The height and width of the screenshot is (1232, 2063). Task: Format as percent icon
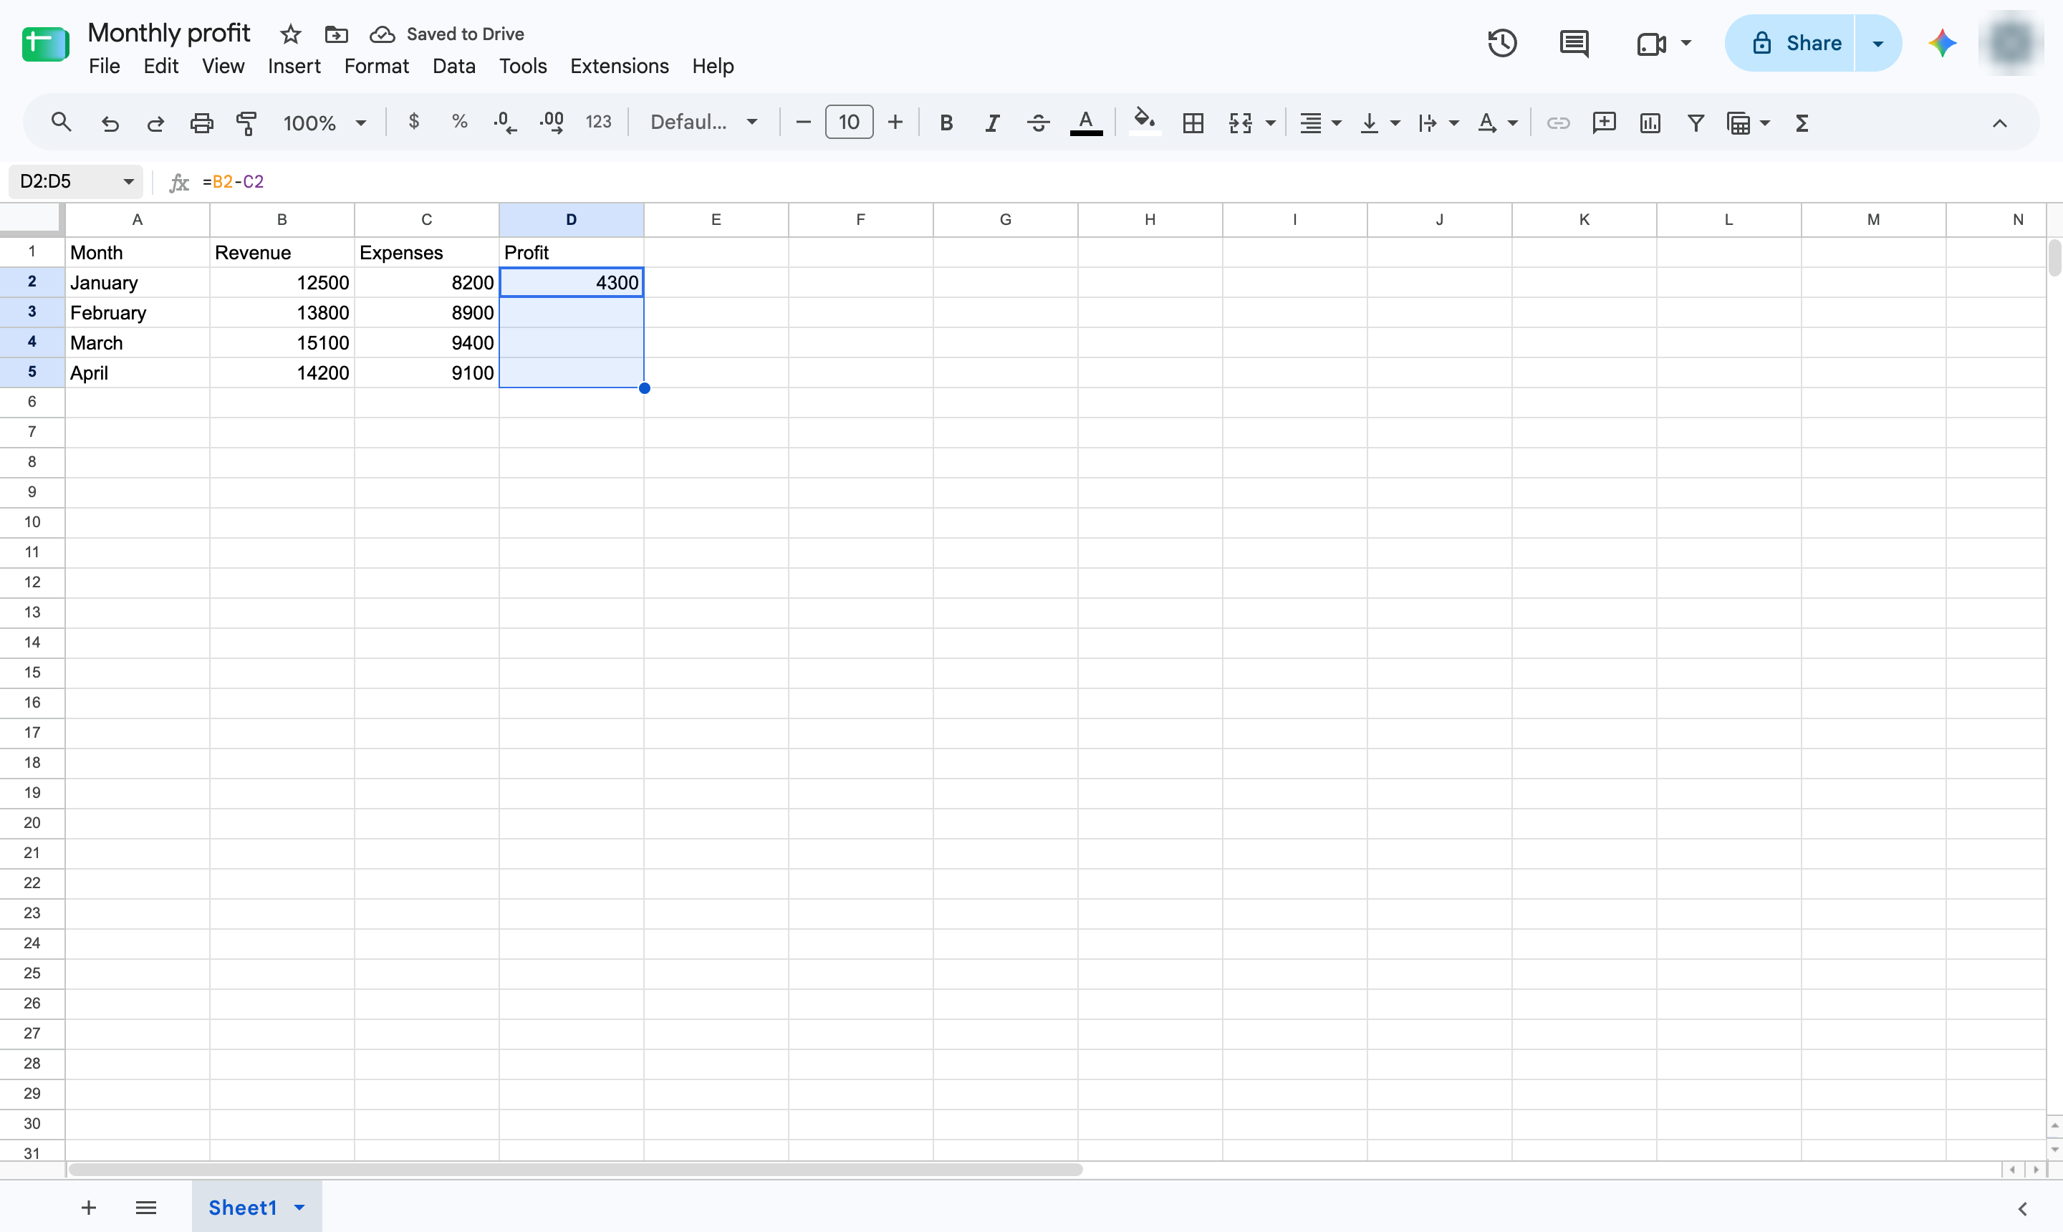[x=459, y=122]
